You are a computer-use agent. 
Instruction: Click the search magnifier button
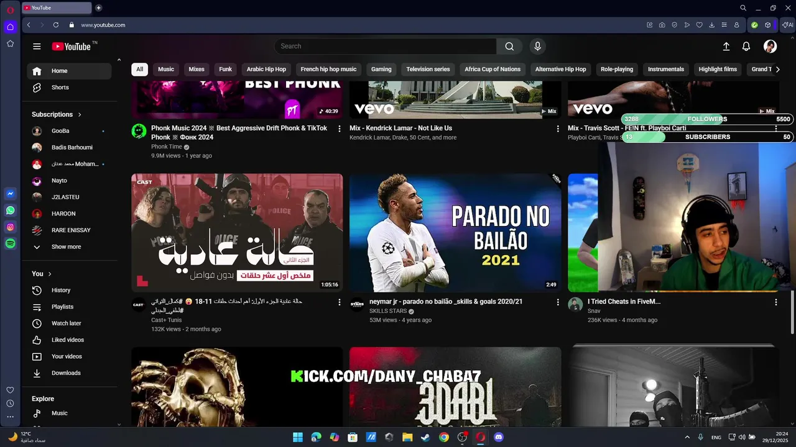pos(509,47)
